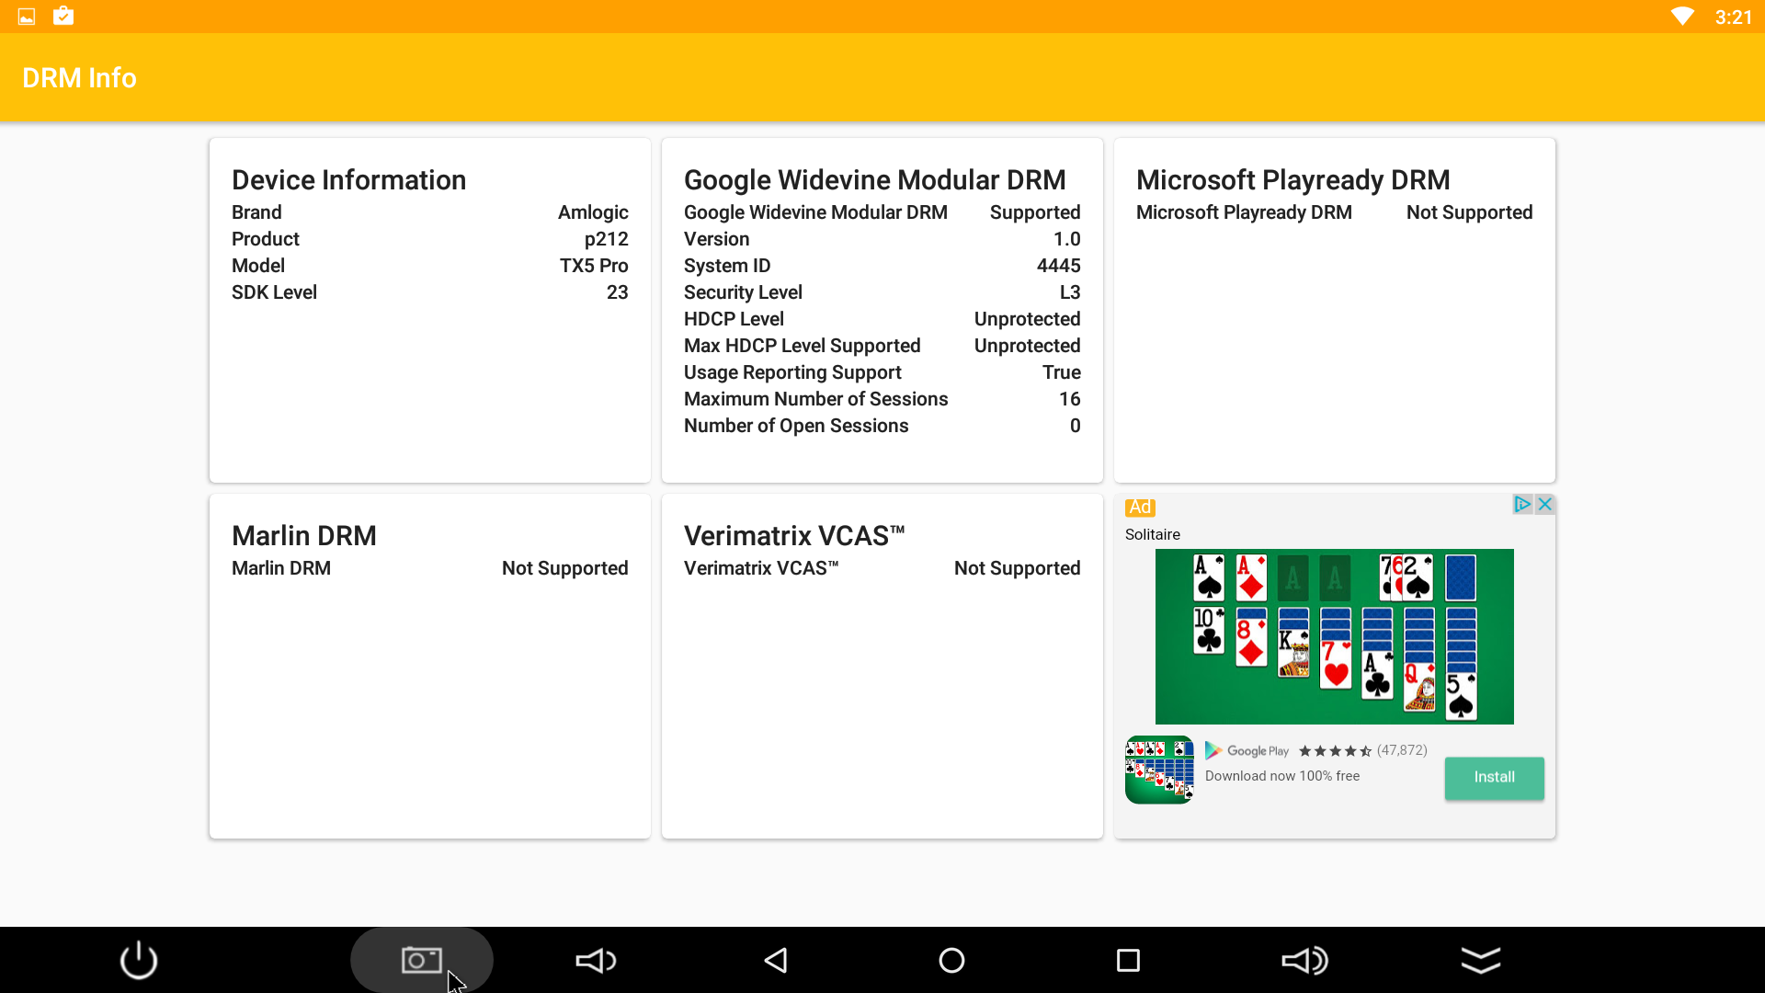Tap the System ID row label

[727, 266]
